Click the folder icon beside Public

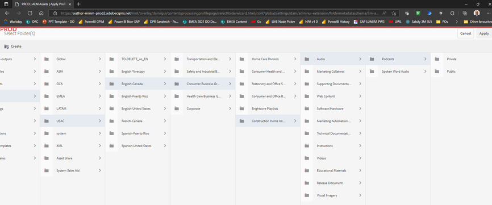click(437, 72)
